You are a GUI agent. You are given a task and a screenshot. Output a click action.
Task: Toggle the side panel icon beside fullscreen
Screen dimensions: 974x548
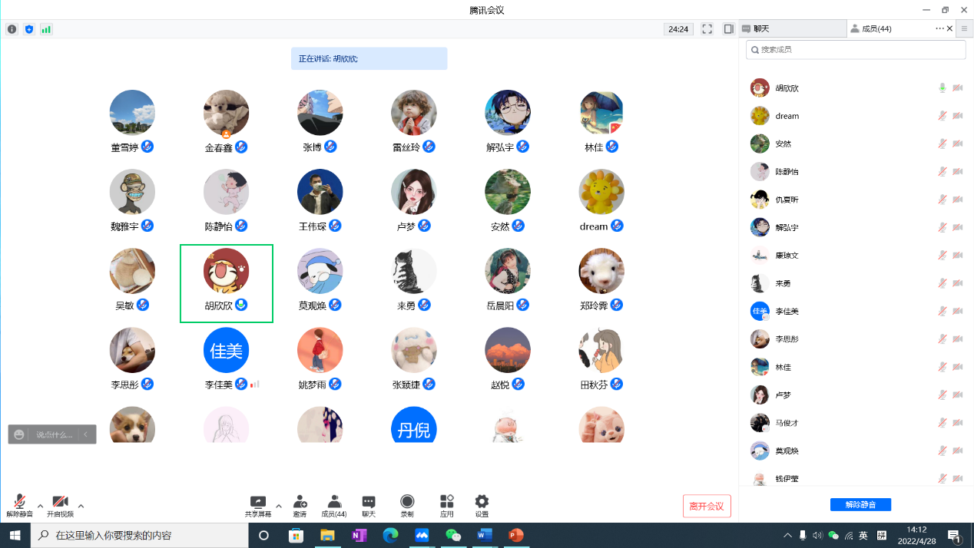click(728, 29)
